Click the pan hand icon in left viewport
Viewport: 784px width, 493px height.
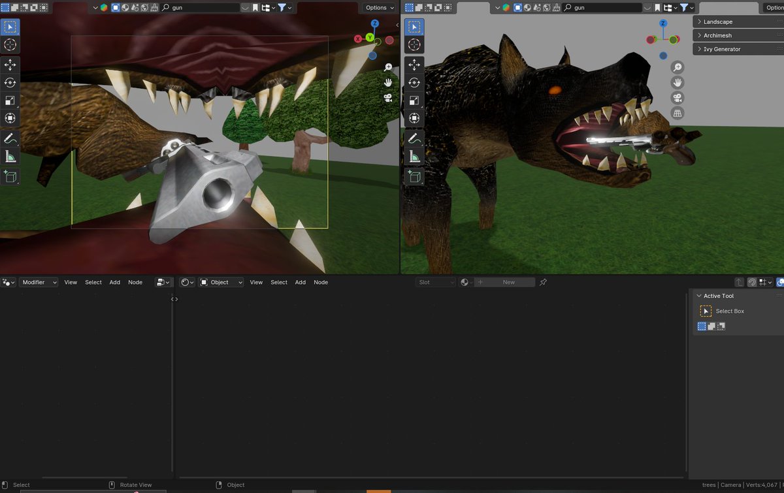pyautogui.click(x=388, y=82)
